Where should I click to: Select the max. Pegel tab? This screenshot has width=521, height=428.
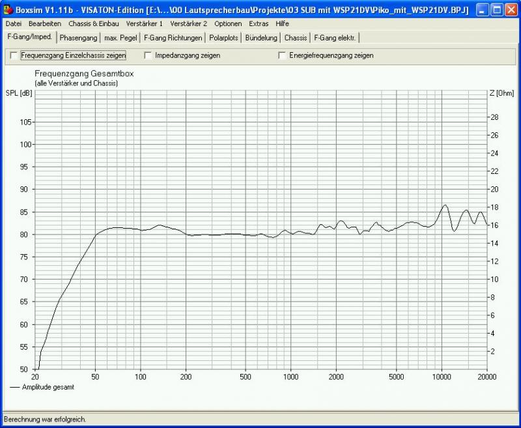120,38
